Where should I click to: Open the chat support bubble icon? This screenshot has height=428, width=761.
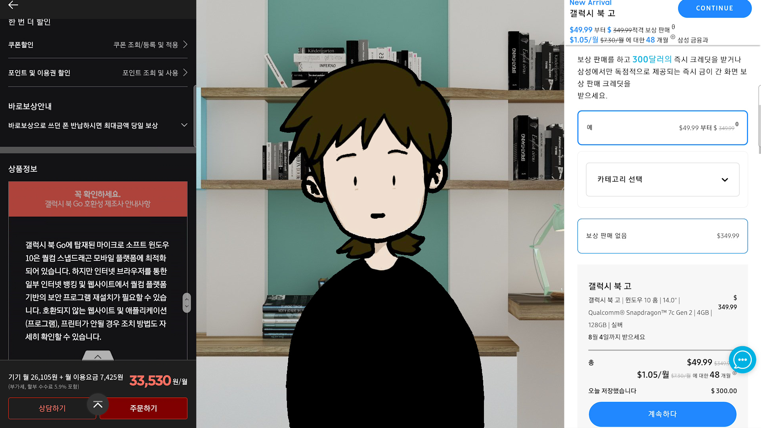click(742, 360)
